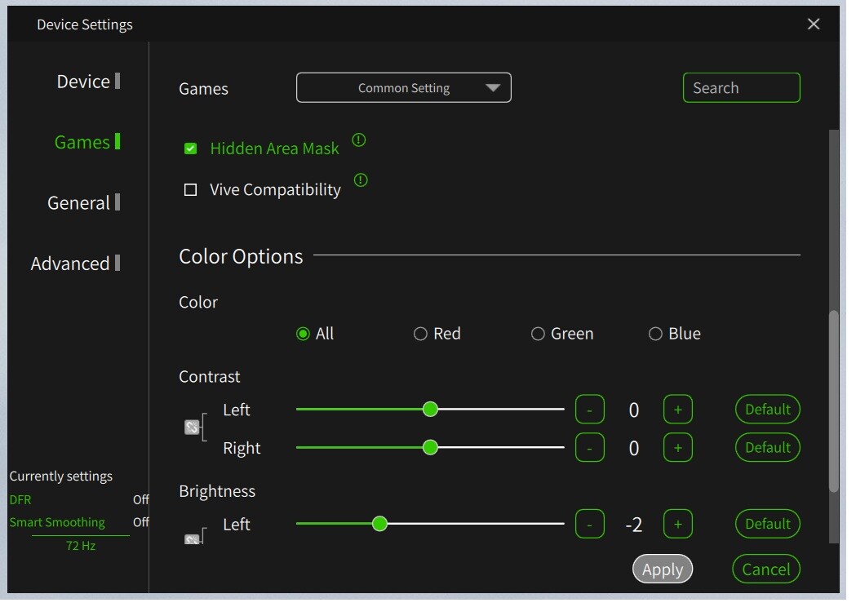Click the Brightness Left slider handle

click(x=380, y=524)
